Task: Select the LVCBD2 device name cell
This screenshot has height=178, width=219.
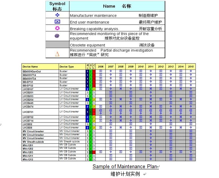Action: point(40,124)
